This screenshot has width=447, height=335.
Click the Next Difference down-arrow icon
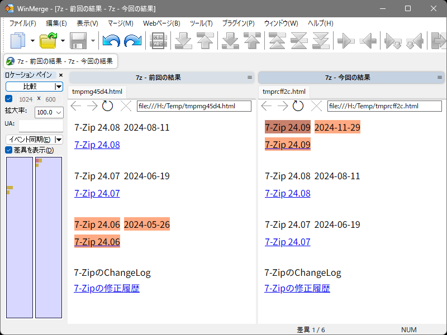pyautogui.click(x=183, y=40)
